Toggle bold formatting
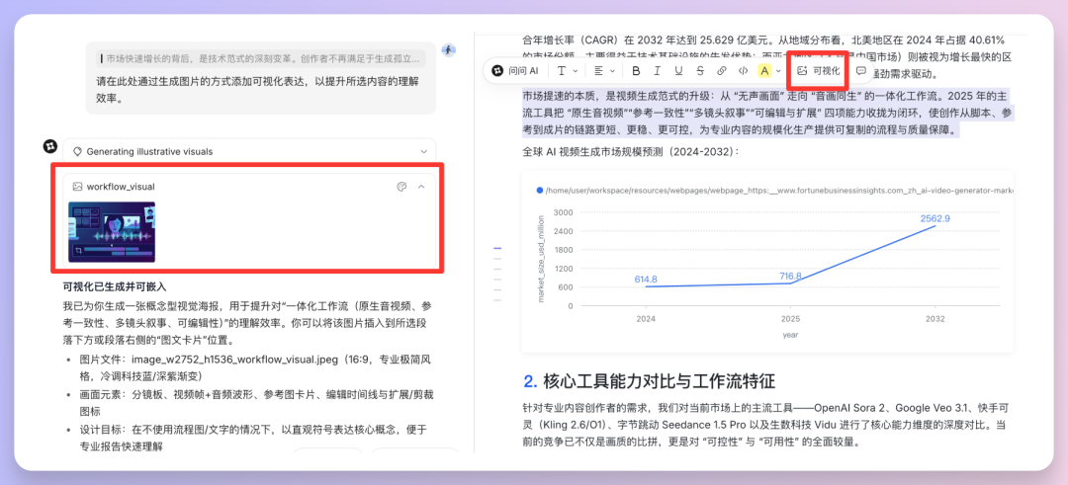Viewport: 1068px width, 485px height. pos(636,71)
